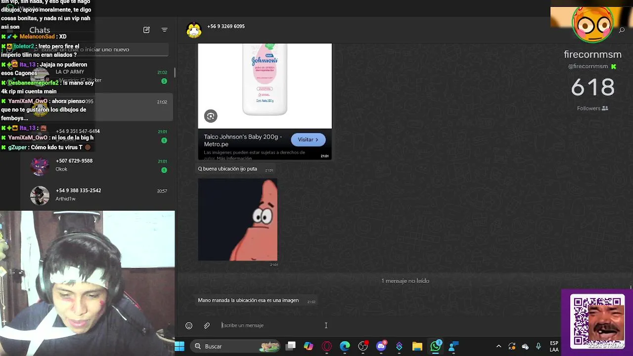This screenshot has height=356, width=633.
Task: Open OBS Studio from the taskbar
Action: (x=363, y=346)
